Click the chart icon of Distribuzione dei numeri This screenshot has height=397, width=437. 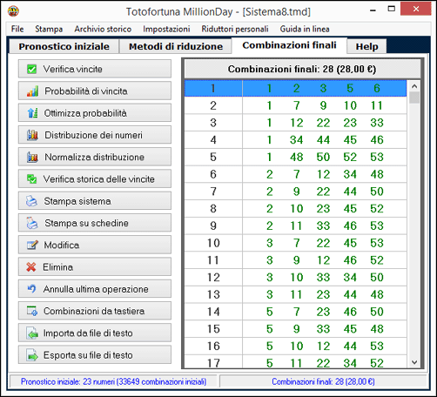point(32,135)
